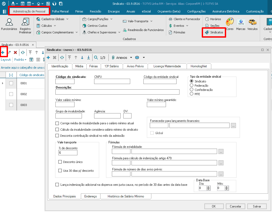
Task: Browse Fornecedor para lançamento financeiro lookup
Action: tap(233, 126)
